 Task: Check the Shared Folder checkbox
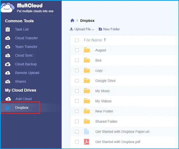(77, 121)
